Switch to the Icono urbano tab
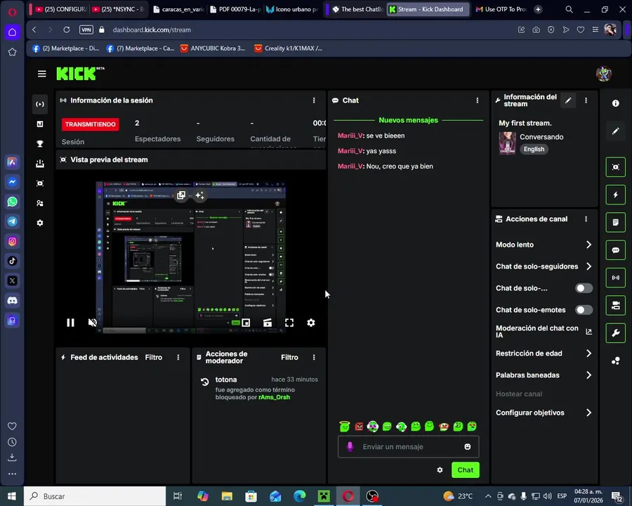 [292, 9]
